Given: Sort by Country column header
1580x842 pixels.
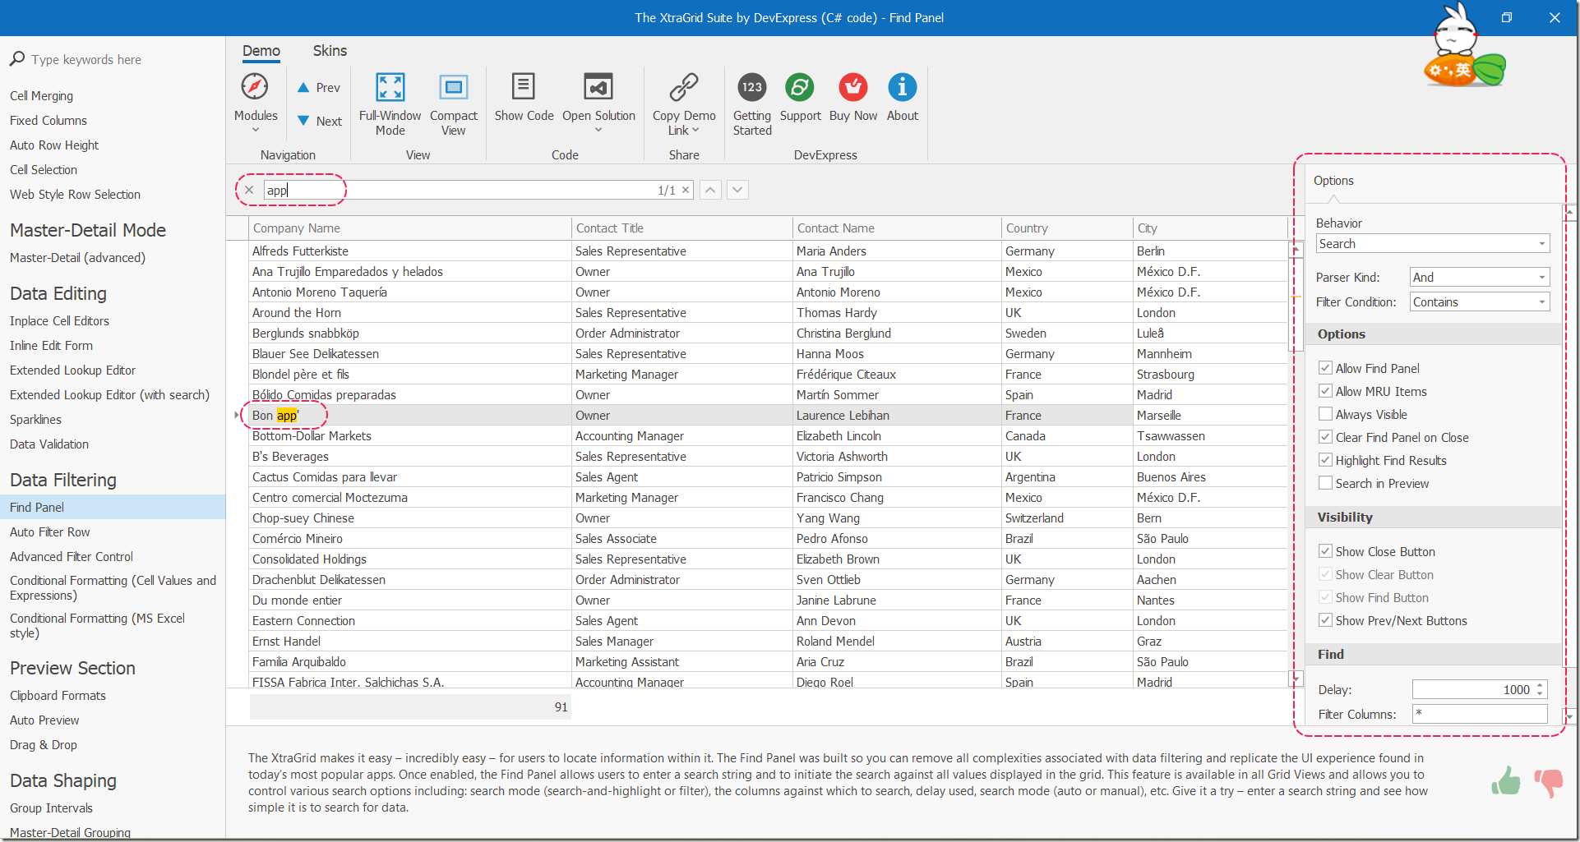Looking at the screenshot, I should click(x=1067, y=228).
